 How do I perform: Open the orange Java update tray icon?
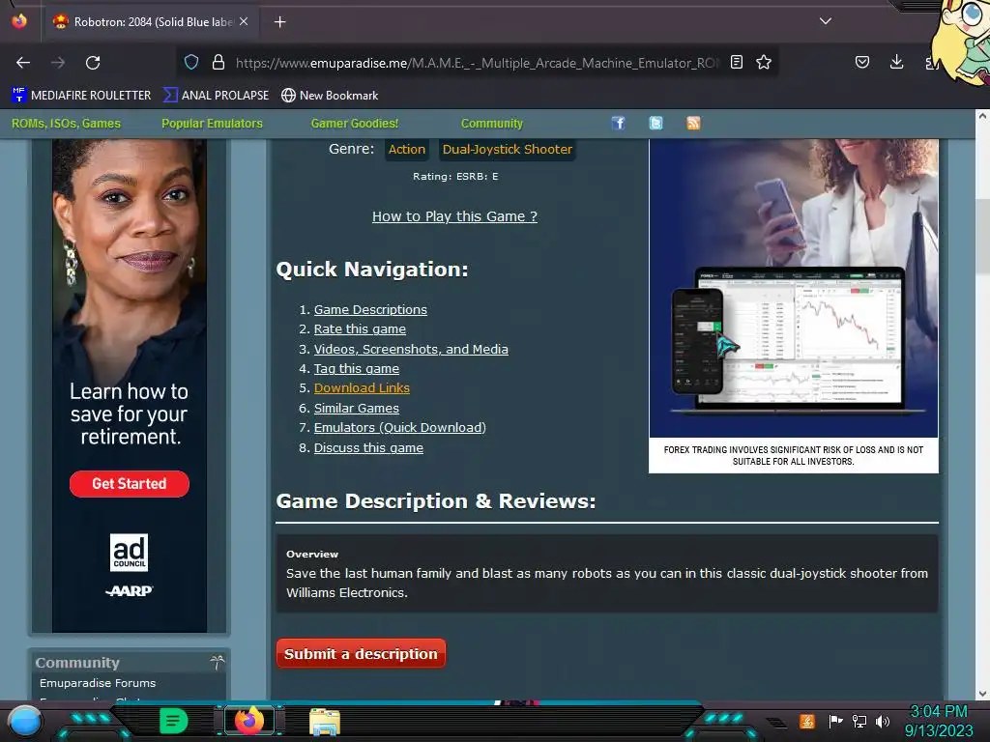click(x=807, y=721)
